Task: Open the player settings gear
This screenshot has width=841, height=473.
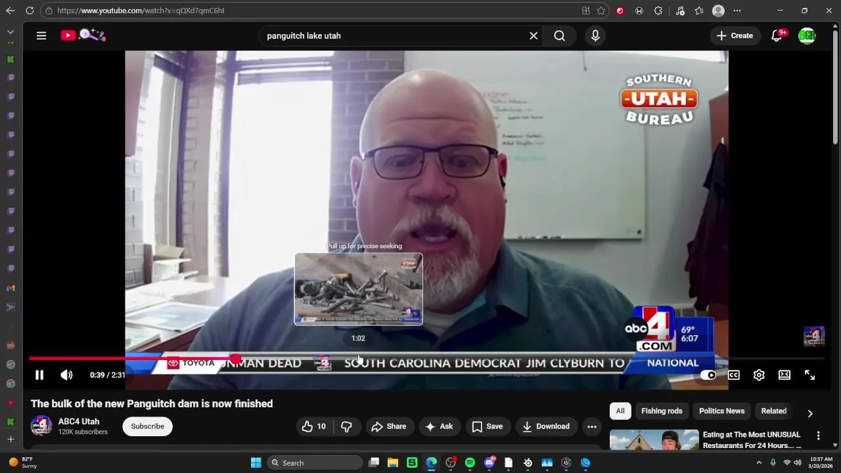Action: (759, 375)
